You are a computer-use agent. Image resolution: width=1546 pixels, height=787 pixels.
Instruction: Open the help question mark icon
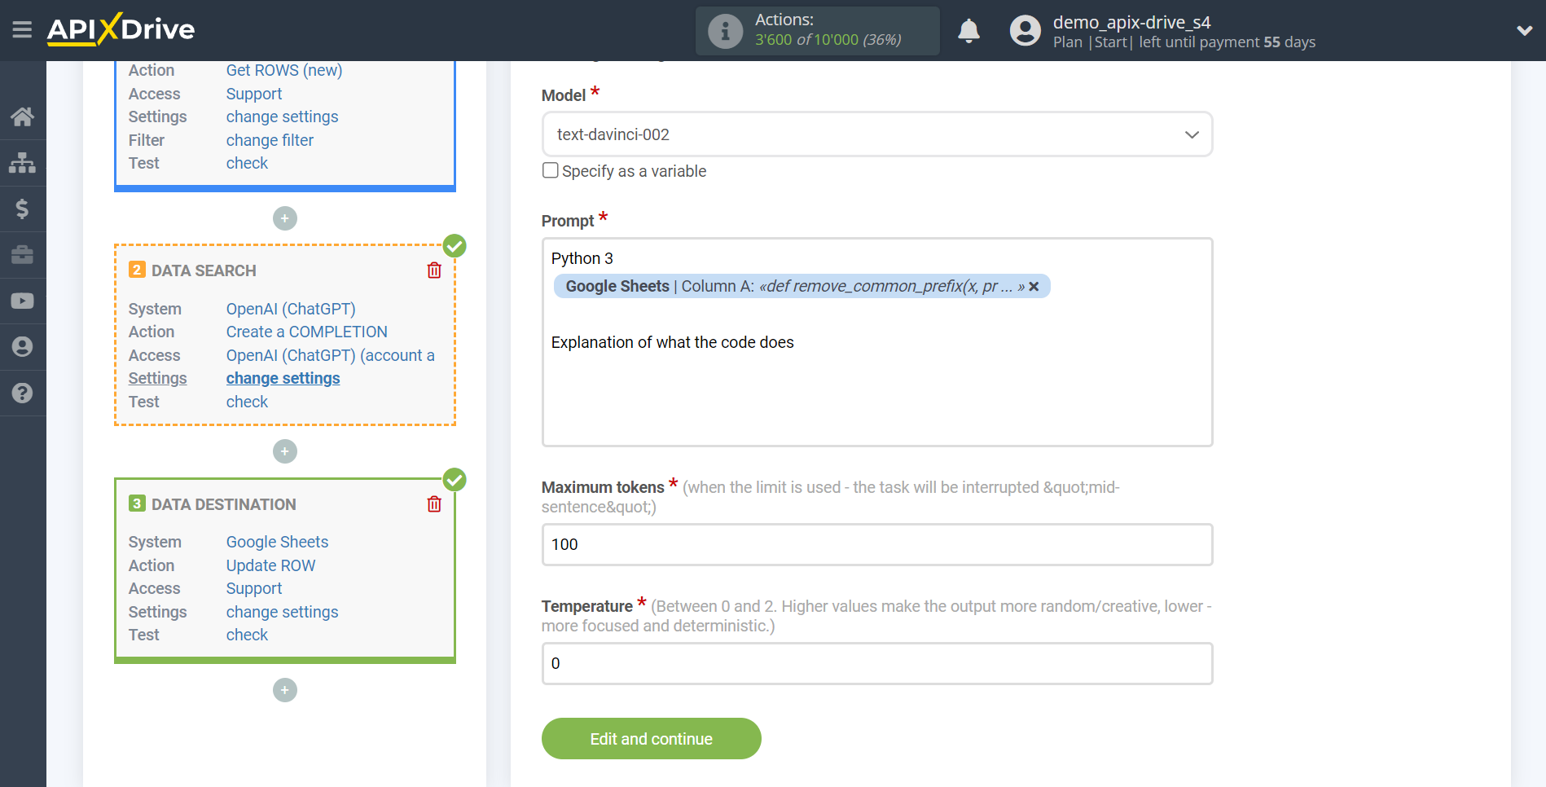pos(23,393)
